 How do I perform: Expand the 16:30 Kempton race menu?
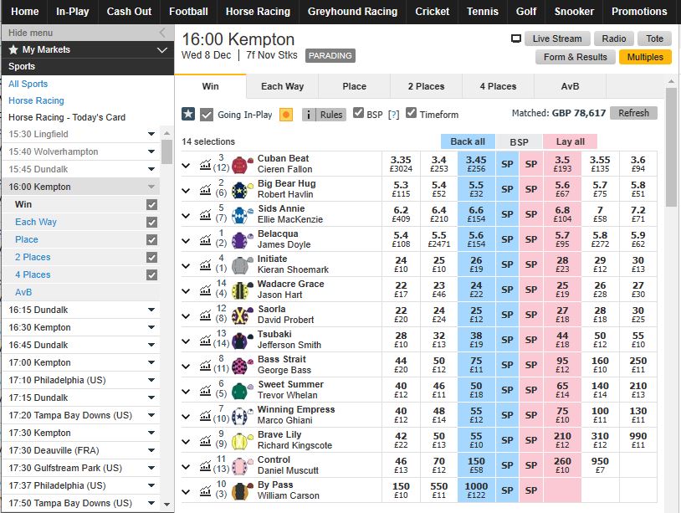coord(151,327)
